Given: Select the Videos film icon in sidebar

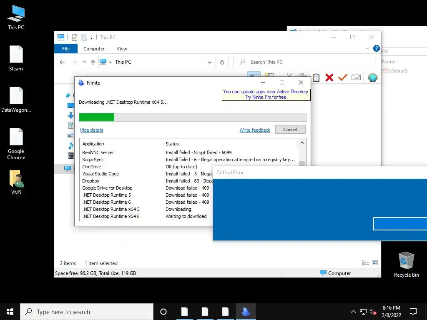Looking at the screenshot, I should (71, 156).
